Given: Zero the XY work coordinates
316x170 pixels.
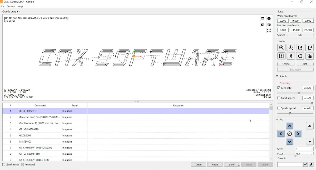Looking at the screenshot, I should tap(300, 48).
